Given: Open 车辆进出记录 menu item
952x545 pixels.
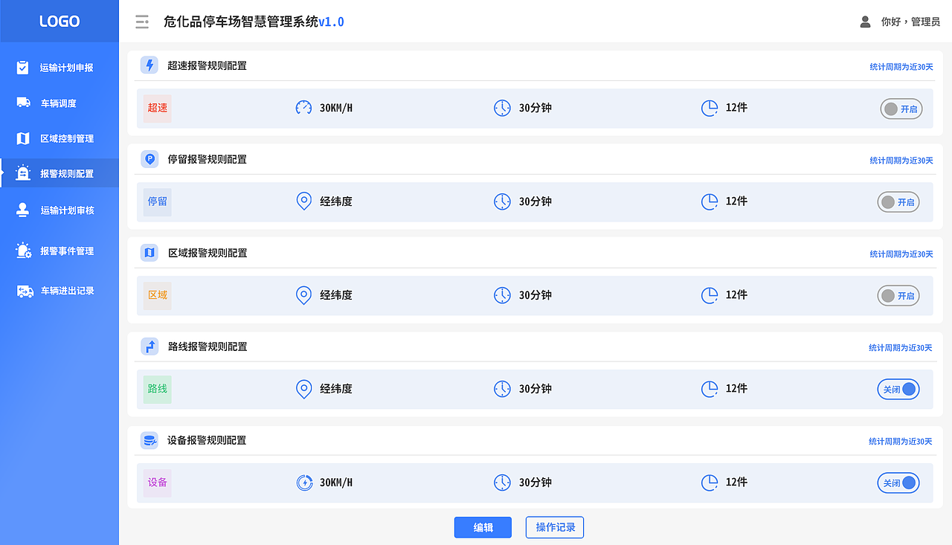Looking at the screenshot, I should (x=59, y=291).
